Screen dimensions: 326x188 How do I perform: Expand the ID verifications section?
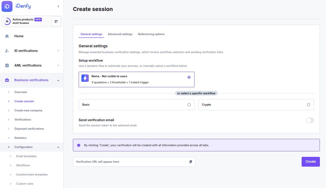coord(58,51)
